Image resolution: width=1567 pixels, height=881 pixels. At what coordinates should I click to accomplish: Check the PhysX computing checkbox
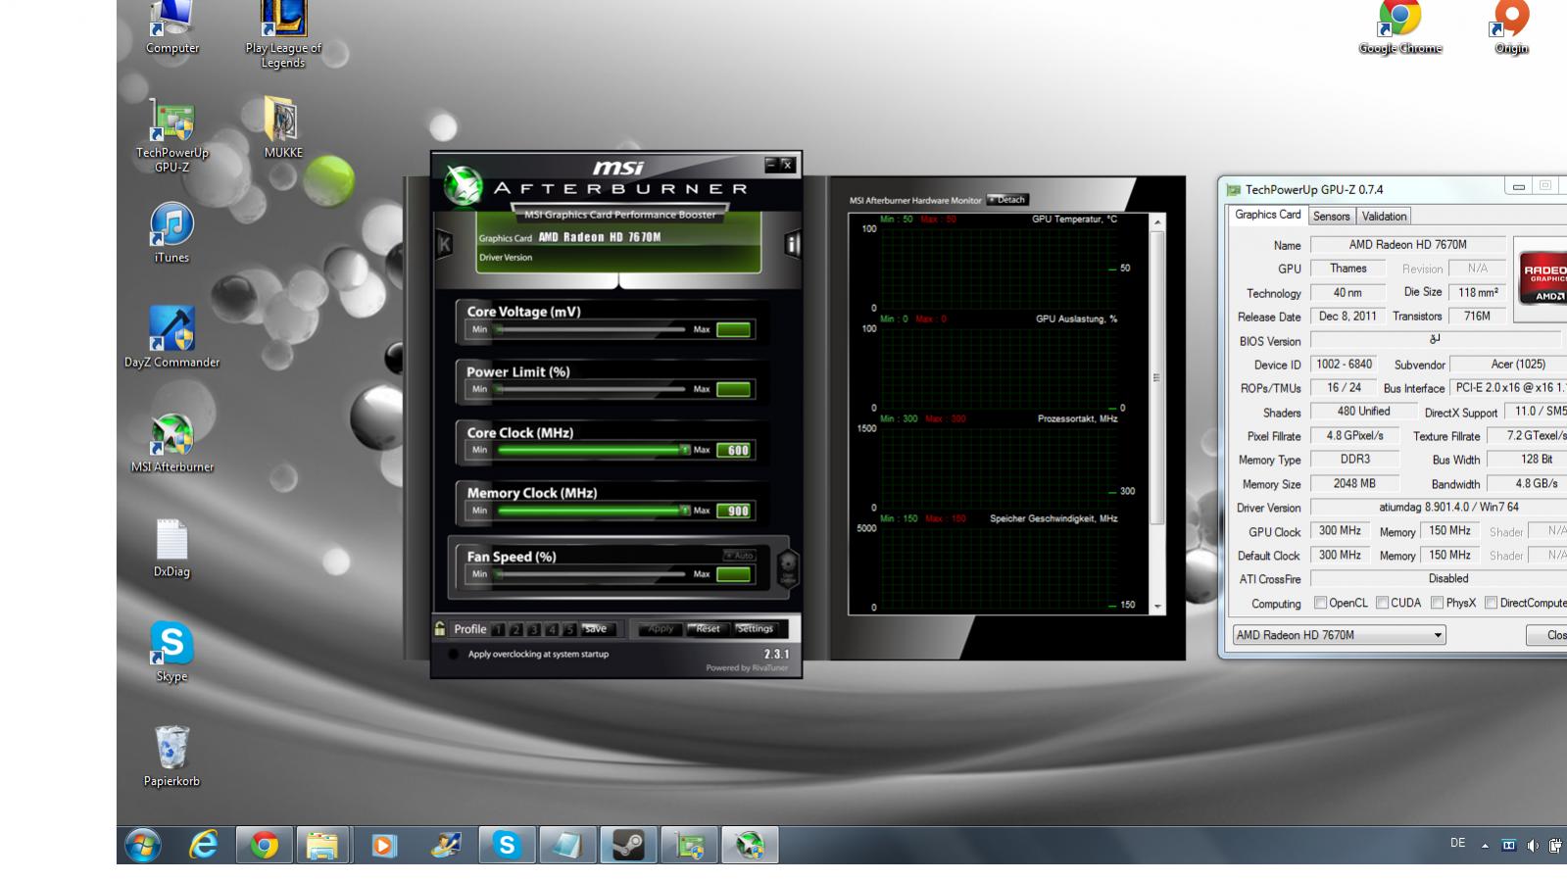coord(1437,603)
